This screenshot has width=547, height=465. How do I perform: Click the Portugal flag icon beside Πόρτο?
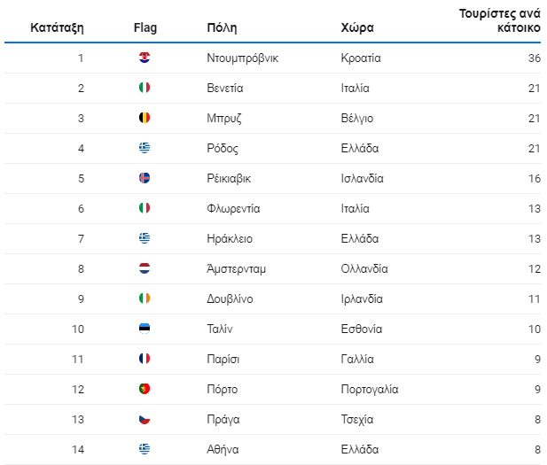[x=145, y=389]
